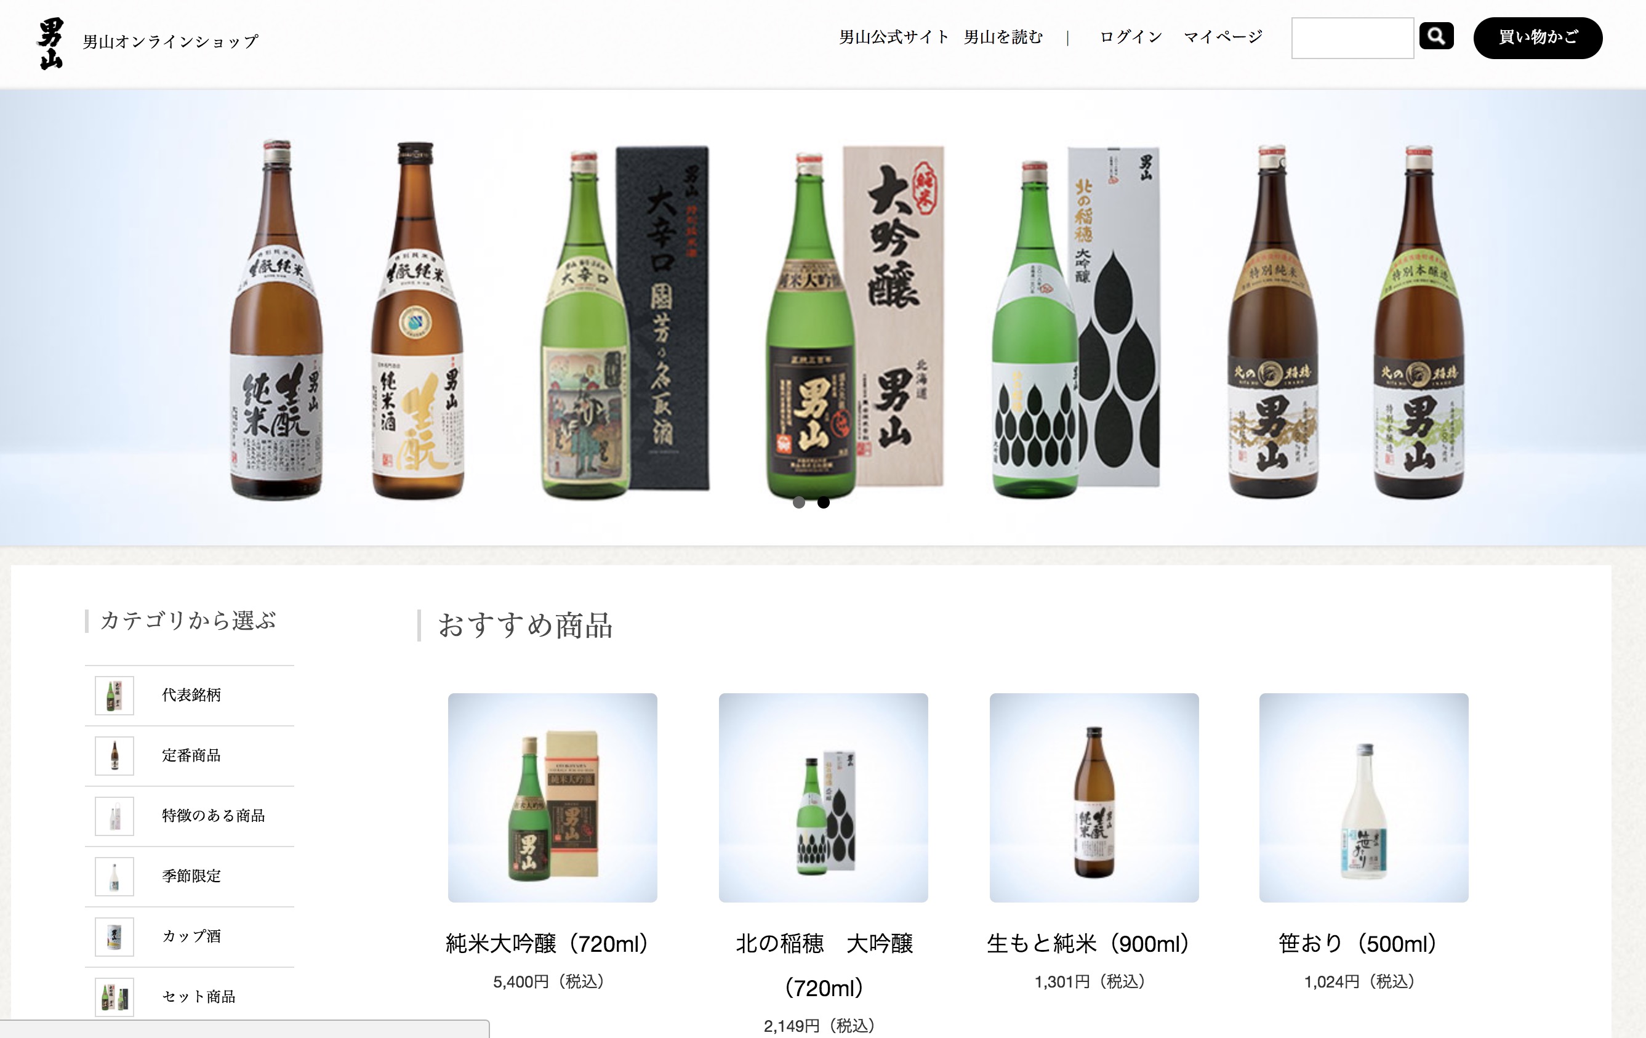Open the 代表銘柄 category

[190, 696]
